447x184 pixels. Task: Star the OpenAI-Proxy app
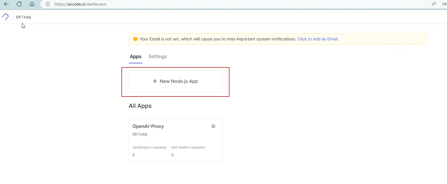click(213, 126)
